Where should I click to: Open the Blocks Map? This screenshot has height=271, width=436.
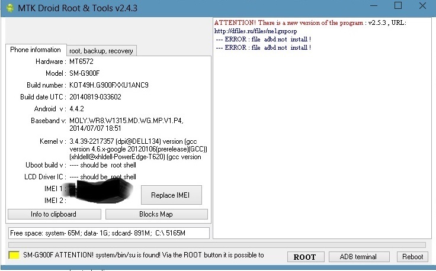pyautogui.click(x=156, y=214)
